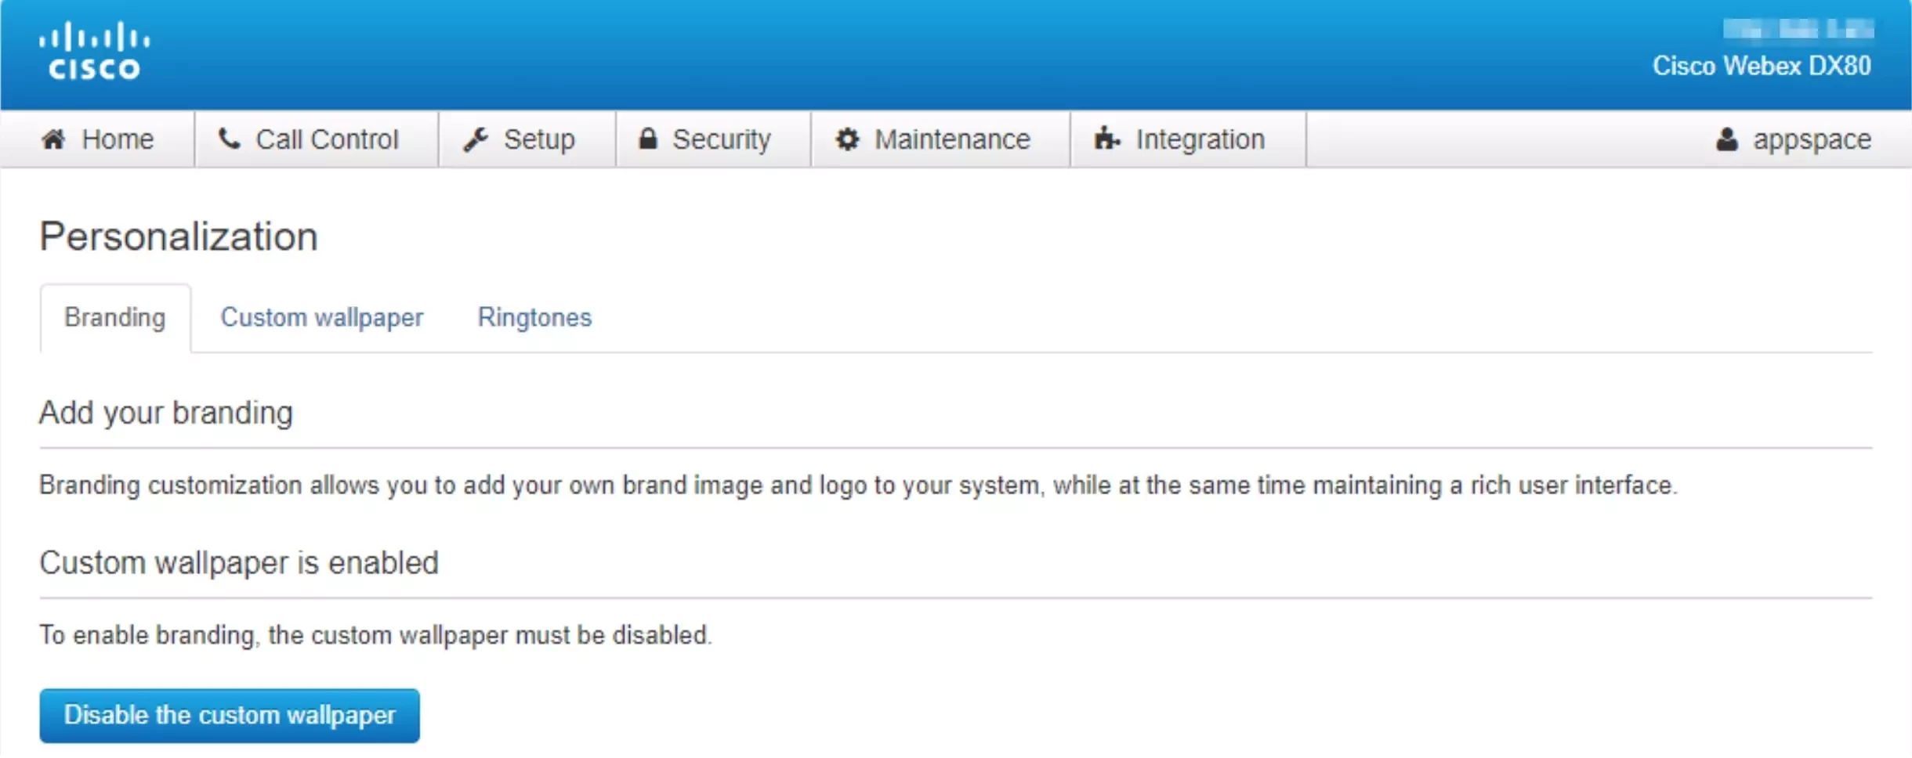
Task: Click the Maintenance gear icon
Action: coord(847,139)
